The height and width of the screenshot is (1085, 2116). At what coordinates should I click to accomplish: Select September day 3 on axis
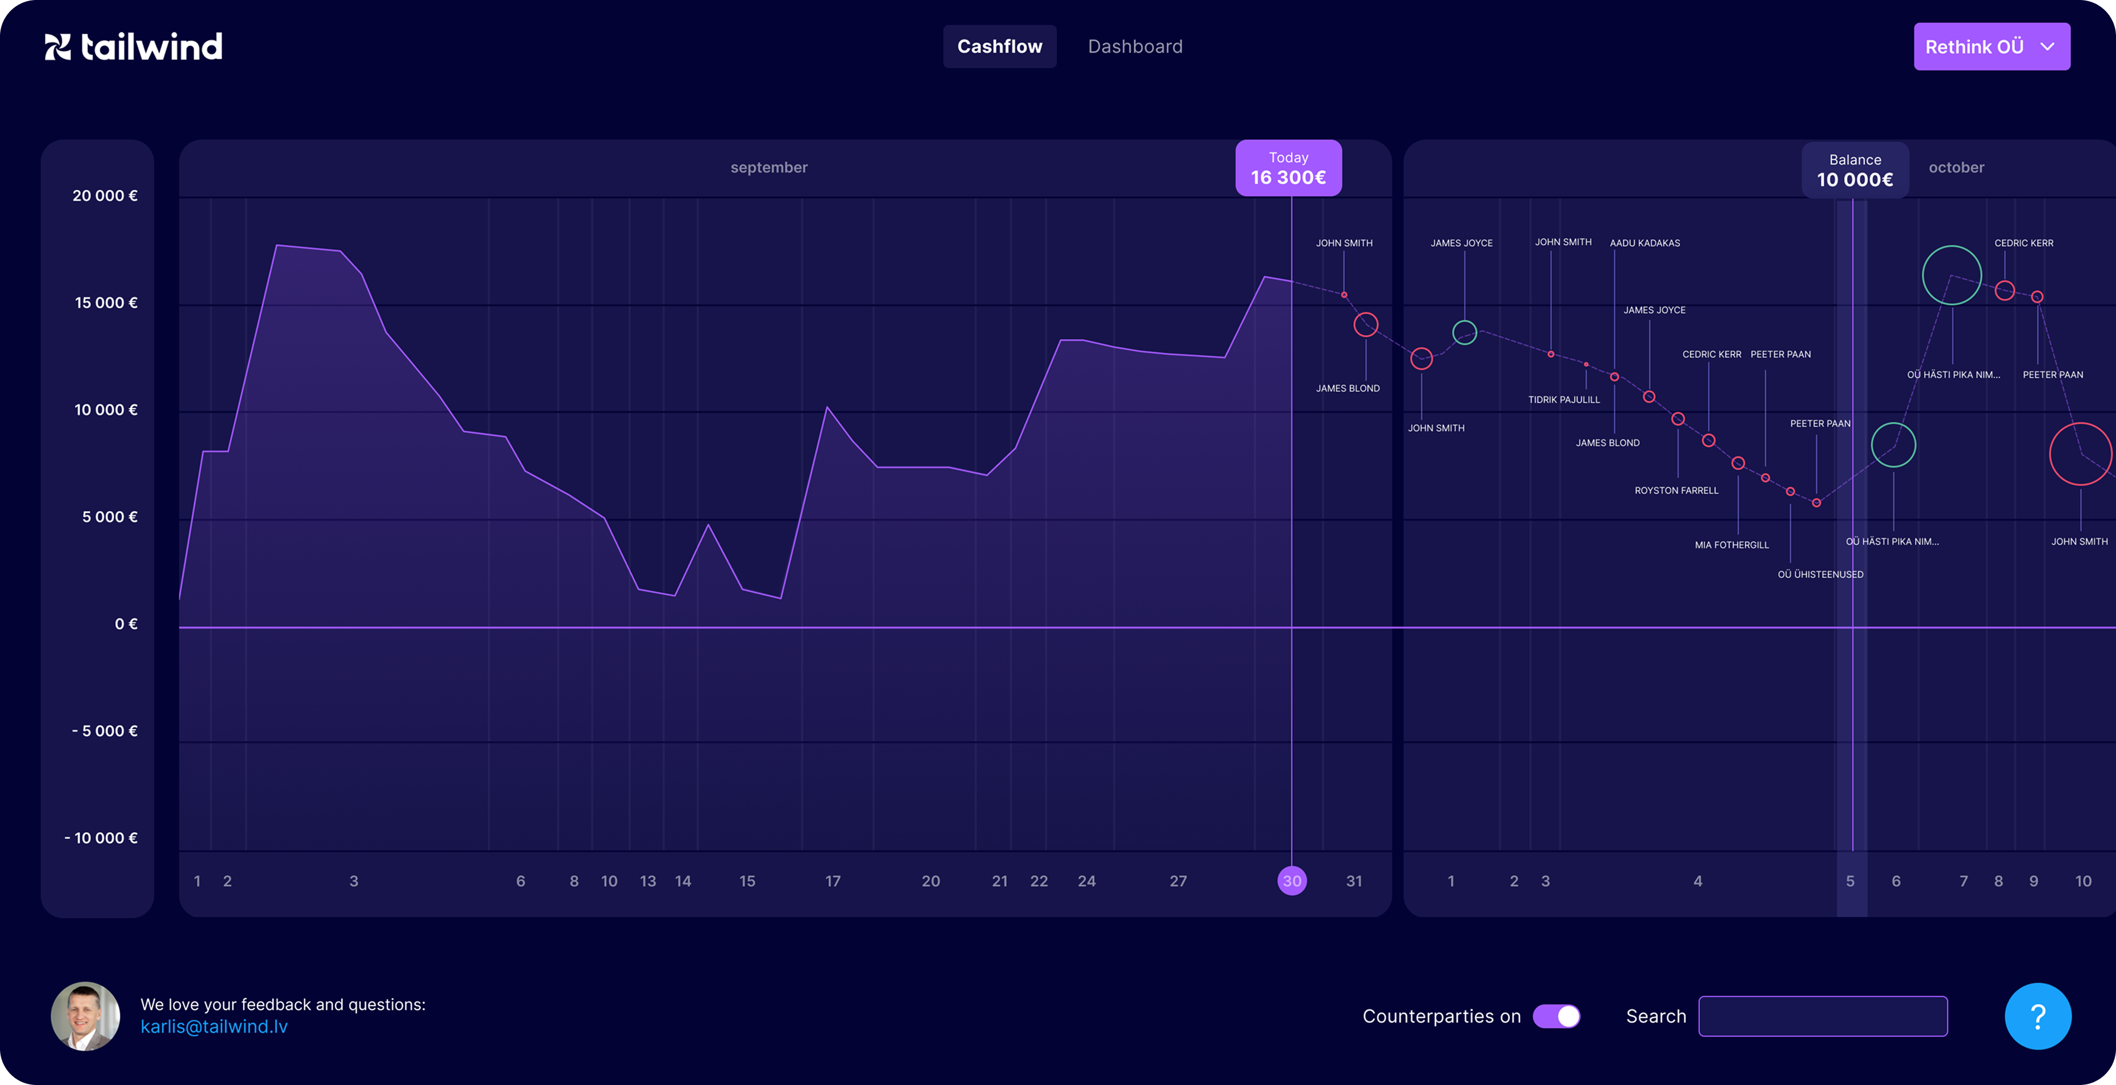point(354,881)
